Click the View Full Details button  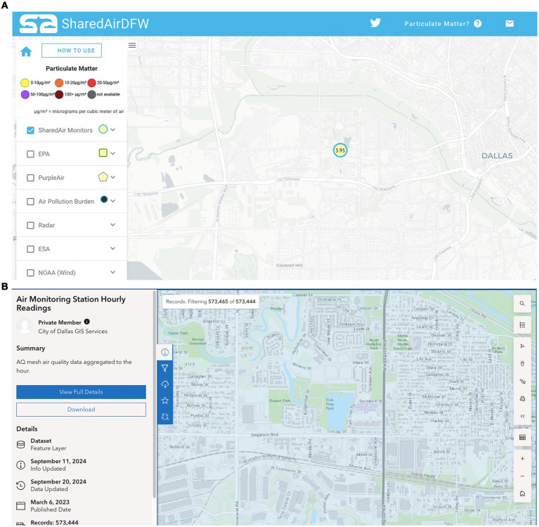pos(81,392)
